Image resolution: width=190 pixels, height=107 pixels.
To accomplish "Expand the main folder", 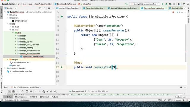I will [10, 27].
